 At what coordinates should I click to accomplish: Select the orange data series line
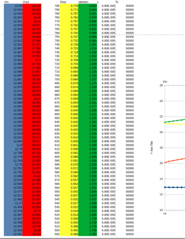pyautogui.click(x=175, y=161)
